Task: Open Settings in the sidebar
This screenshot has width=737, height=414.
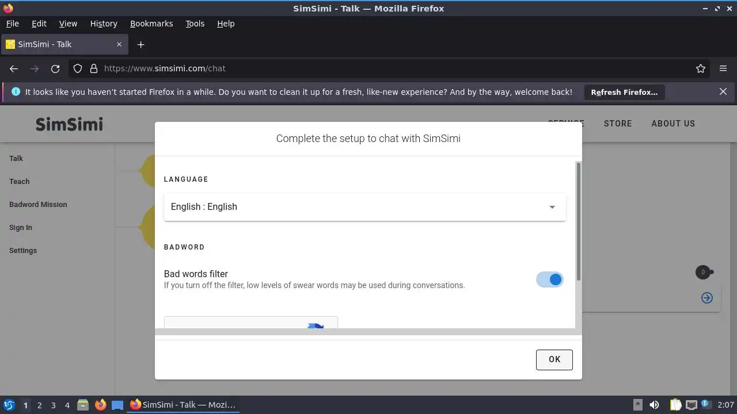Action: (23, 250)
